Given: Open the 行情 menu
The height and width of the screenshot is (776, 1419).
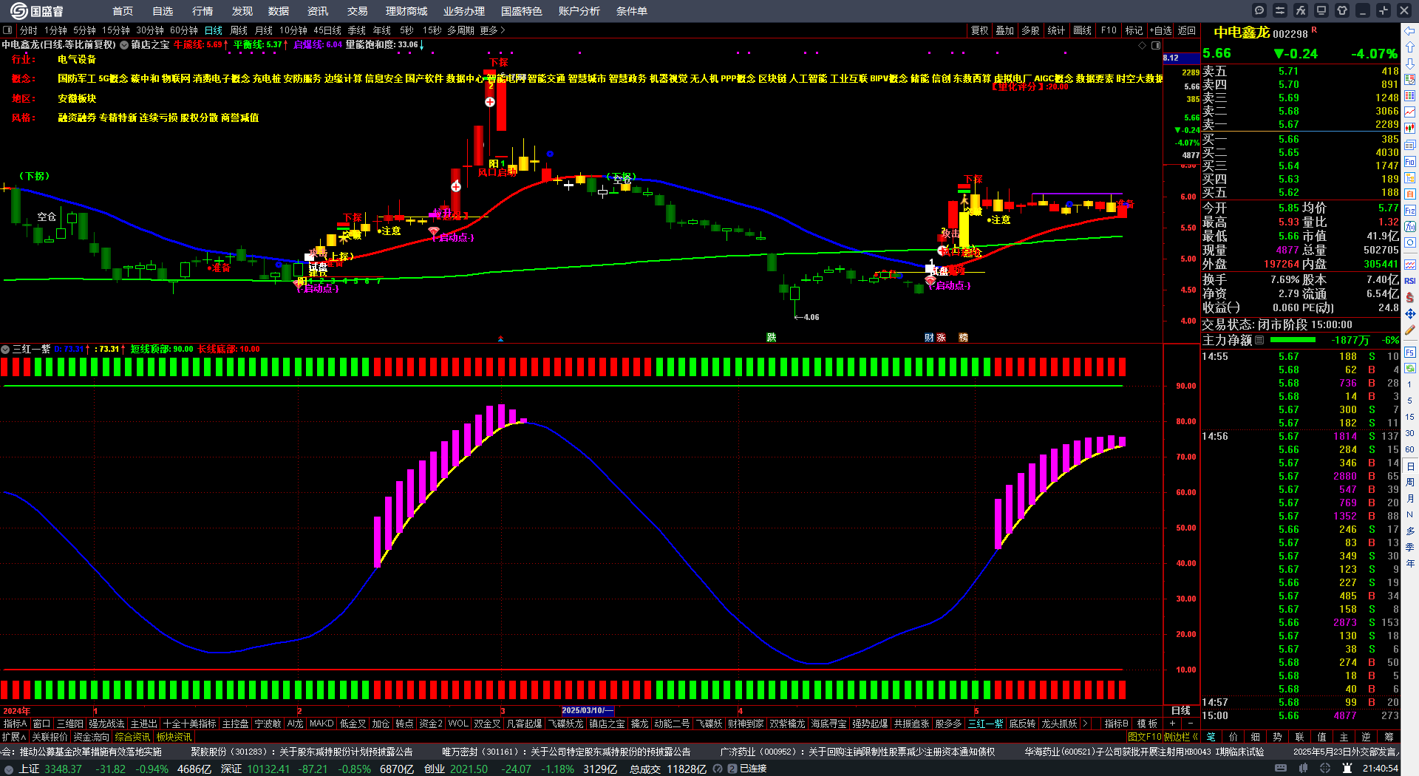Looking at the screenshot, I should tap(203, 11).
